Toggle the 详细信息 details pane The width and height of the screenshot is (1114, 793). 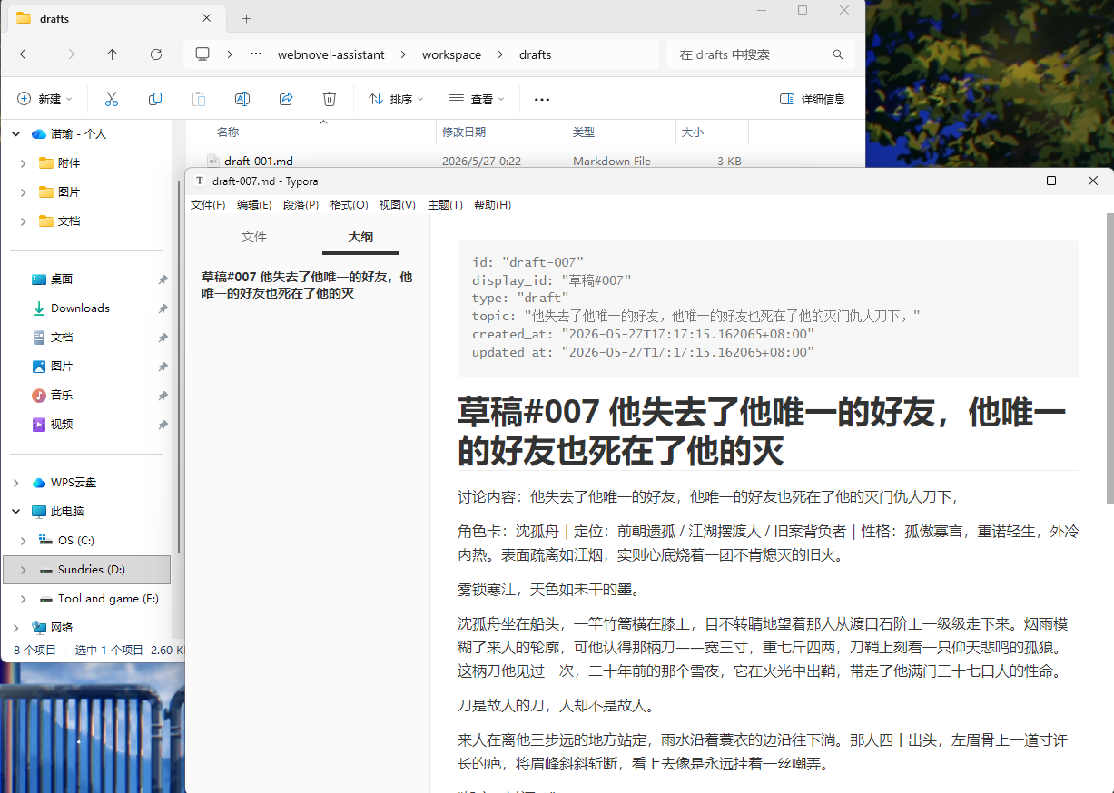(x=813, y=99)
